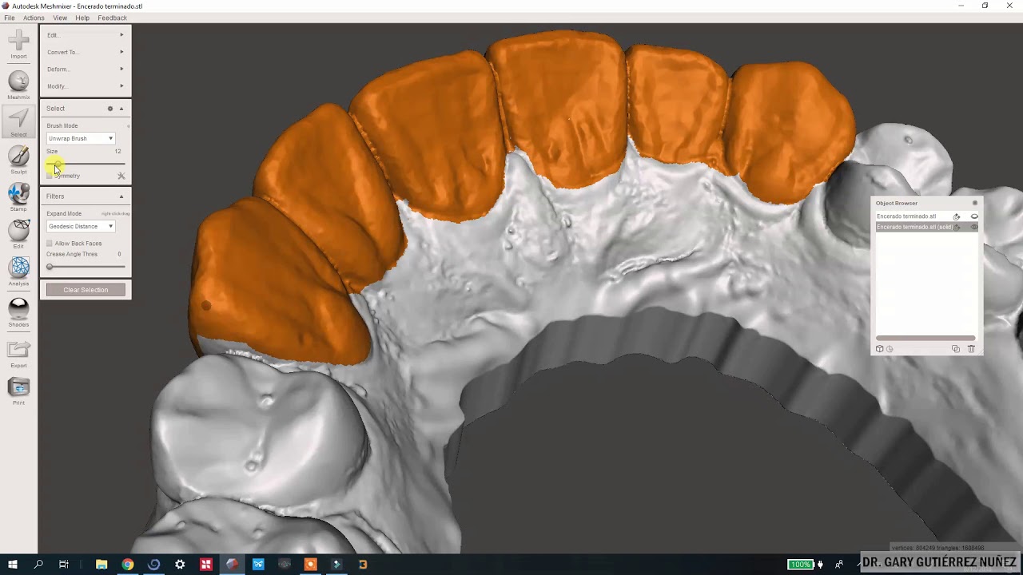Screen dimensions: 1023x575
Task: Expand the Edit... submenu
Action: 86,35
